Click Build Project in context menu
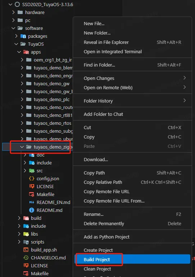This screenshot has height=277, width=195. point(132,259)
